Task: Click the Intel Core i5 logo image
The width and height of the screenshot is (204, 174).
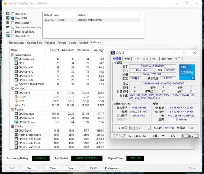Action: (187, 72)
